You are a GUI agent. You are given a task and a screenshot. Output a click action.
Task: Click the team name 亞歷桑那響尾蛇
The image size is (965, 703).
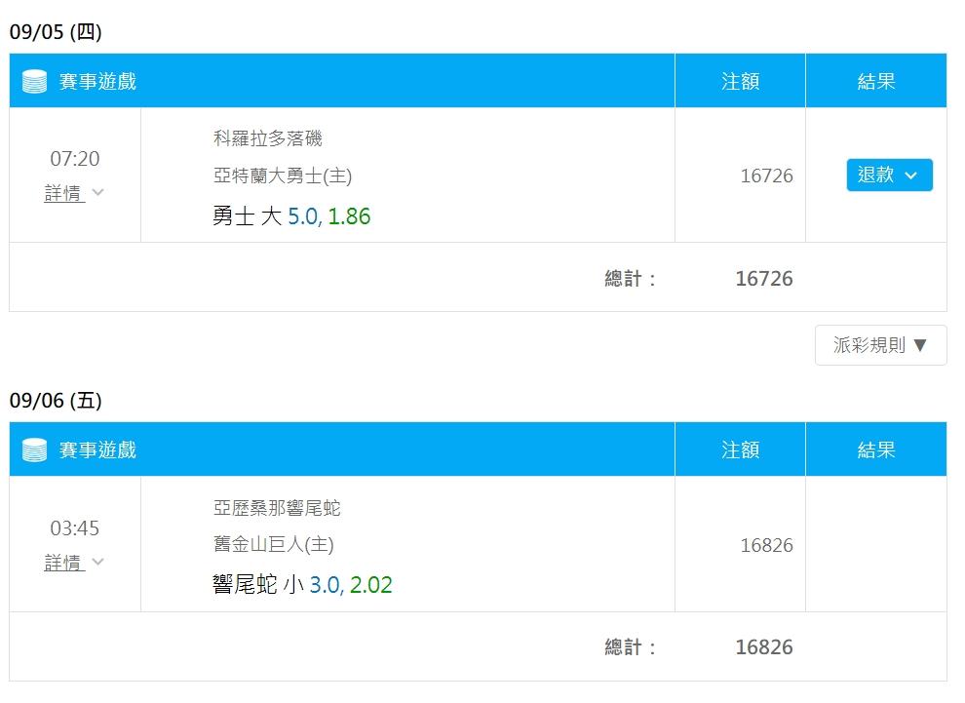(x=277, y=508)
